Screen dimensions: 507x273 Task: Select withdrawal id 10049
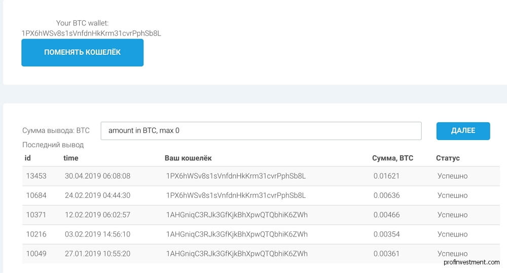36,254
